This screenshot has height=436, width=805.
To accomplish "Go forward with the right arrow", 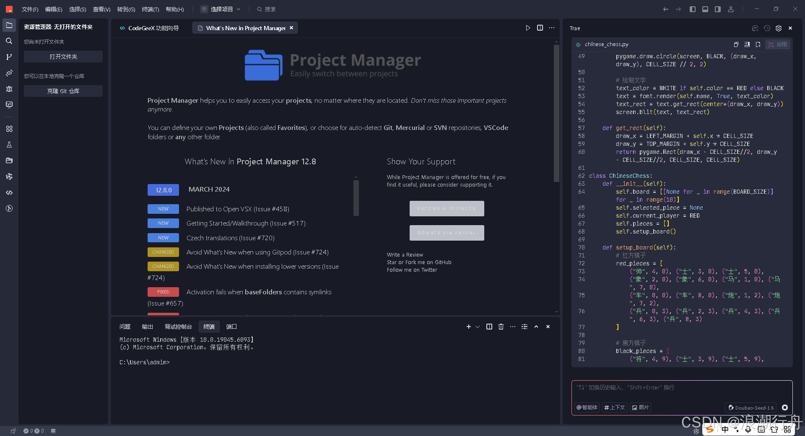I will [678, 9].
